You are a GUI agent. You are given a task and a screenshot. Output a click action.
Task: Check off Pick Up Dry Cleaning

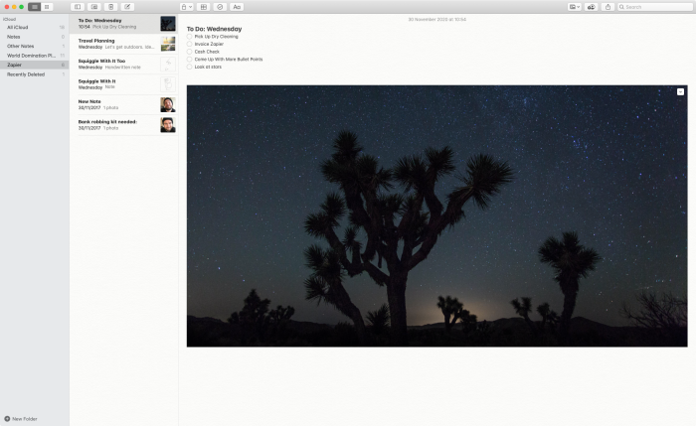pyautogui.click(x=190, y=37)
